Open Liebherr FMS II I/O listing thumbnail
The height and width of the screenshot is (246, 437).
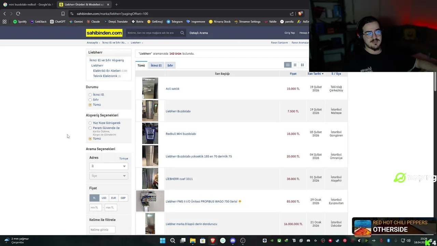tap(150, 201)
